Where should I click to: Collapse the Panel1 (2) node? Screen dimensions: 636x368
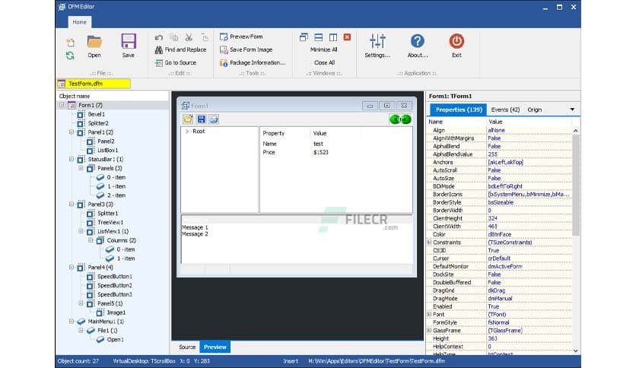(x=72, y=132)
